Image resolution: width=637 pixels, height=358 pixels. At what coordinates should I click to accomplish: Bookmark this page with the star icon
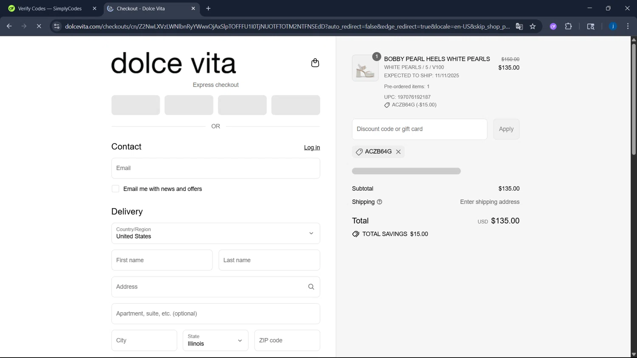coord(533,26)
